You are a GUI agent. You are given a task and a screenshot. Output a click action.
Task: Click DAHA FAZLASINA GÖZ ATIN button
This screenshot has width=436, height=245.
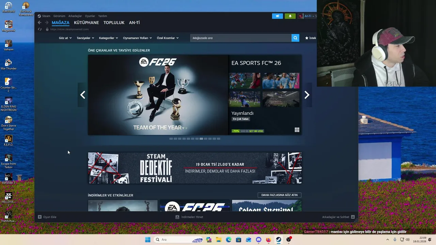pos(279,195)
